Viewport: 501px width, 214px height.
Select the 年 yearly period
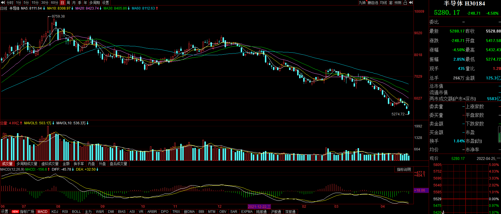point(86,3)
